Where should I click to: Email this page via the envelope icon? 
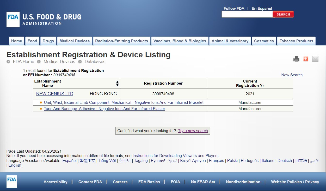(315, 59)
